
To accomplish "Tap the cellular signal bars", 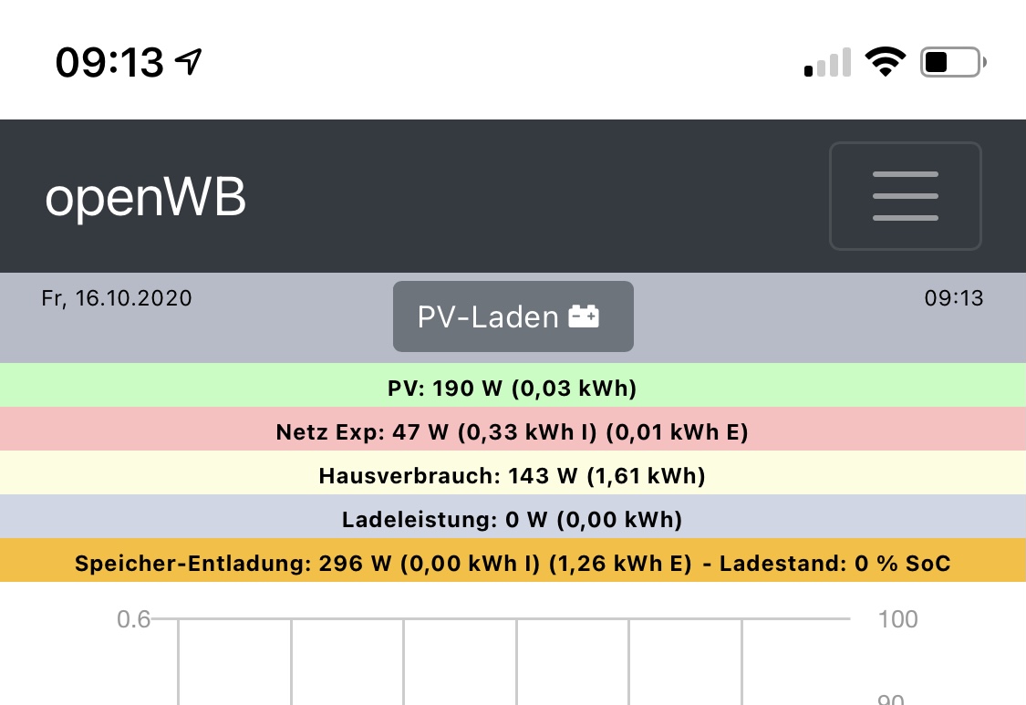I will [x=827, y=64].
